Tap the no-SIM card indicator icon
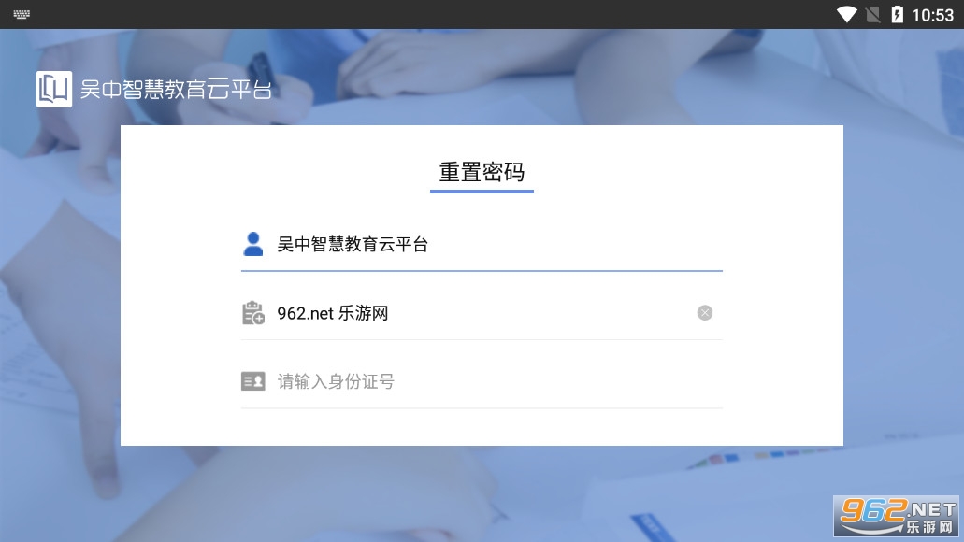The image size is (964, 542). coord(873,14)
